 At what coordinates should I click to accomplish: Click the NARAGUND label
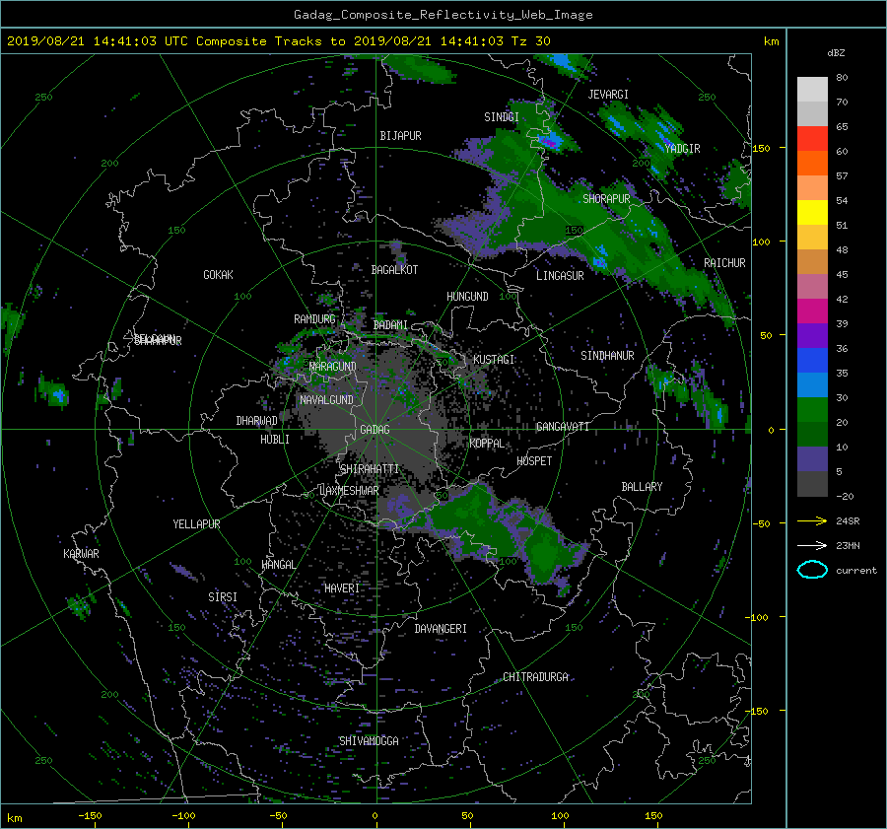click(x=333, y=366)
